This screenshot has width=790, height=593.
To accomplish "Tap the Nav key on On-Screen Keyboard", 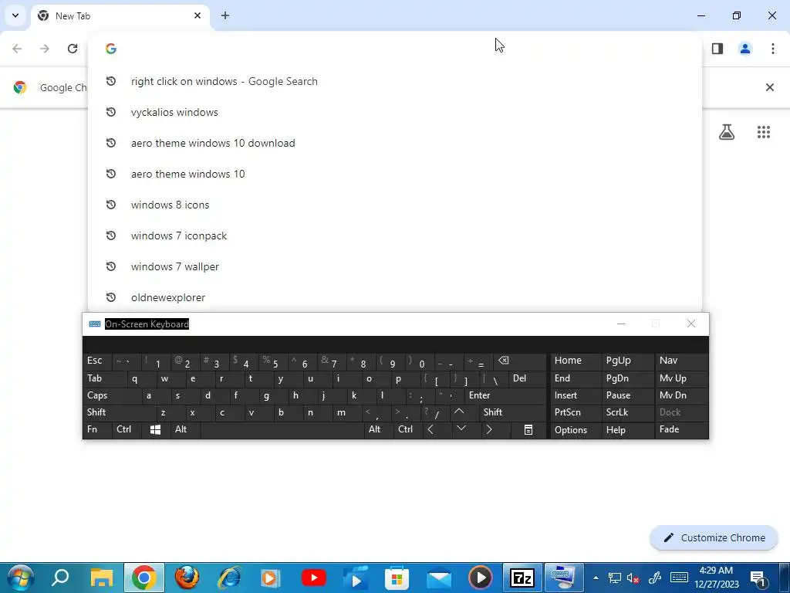I will click(682, 361).
